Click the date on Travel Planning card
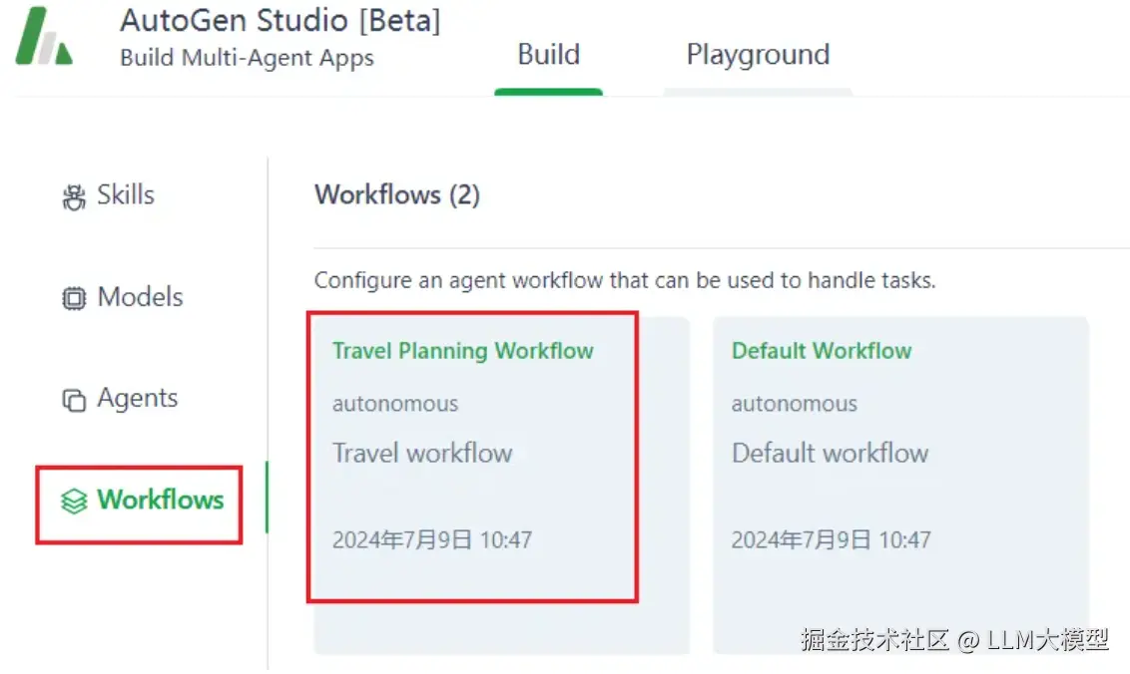This screenshot has height=674, width=1130. [431, 540]
